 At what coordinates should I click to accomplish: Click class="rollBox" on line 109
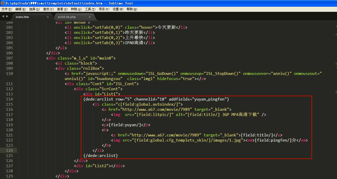(84, 68)
